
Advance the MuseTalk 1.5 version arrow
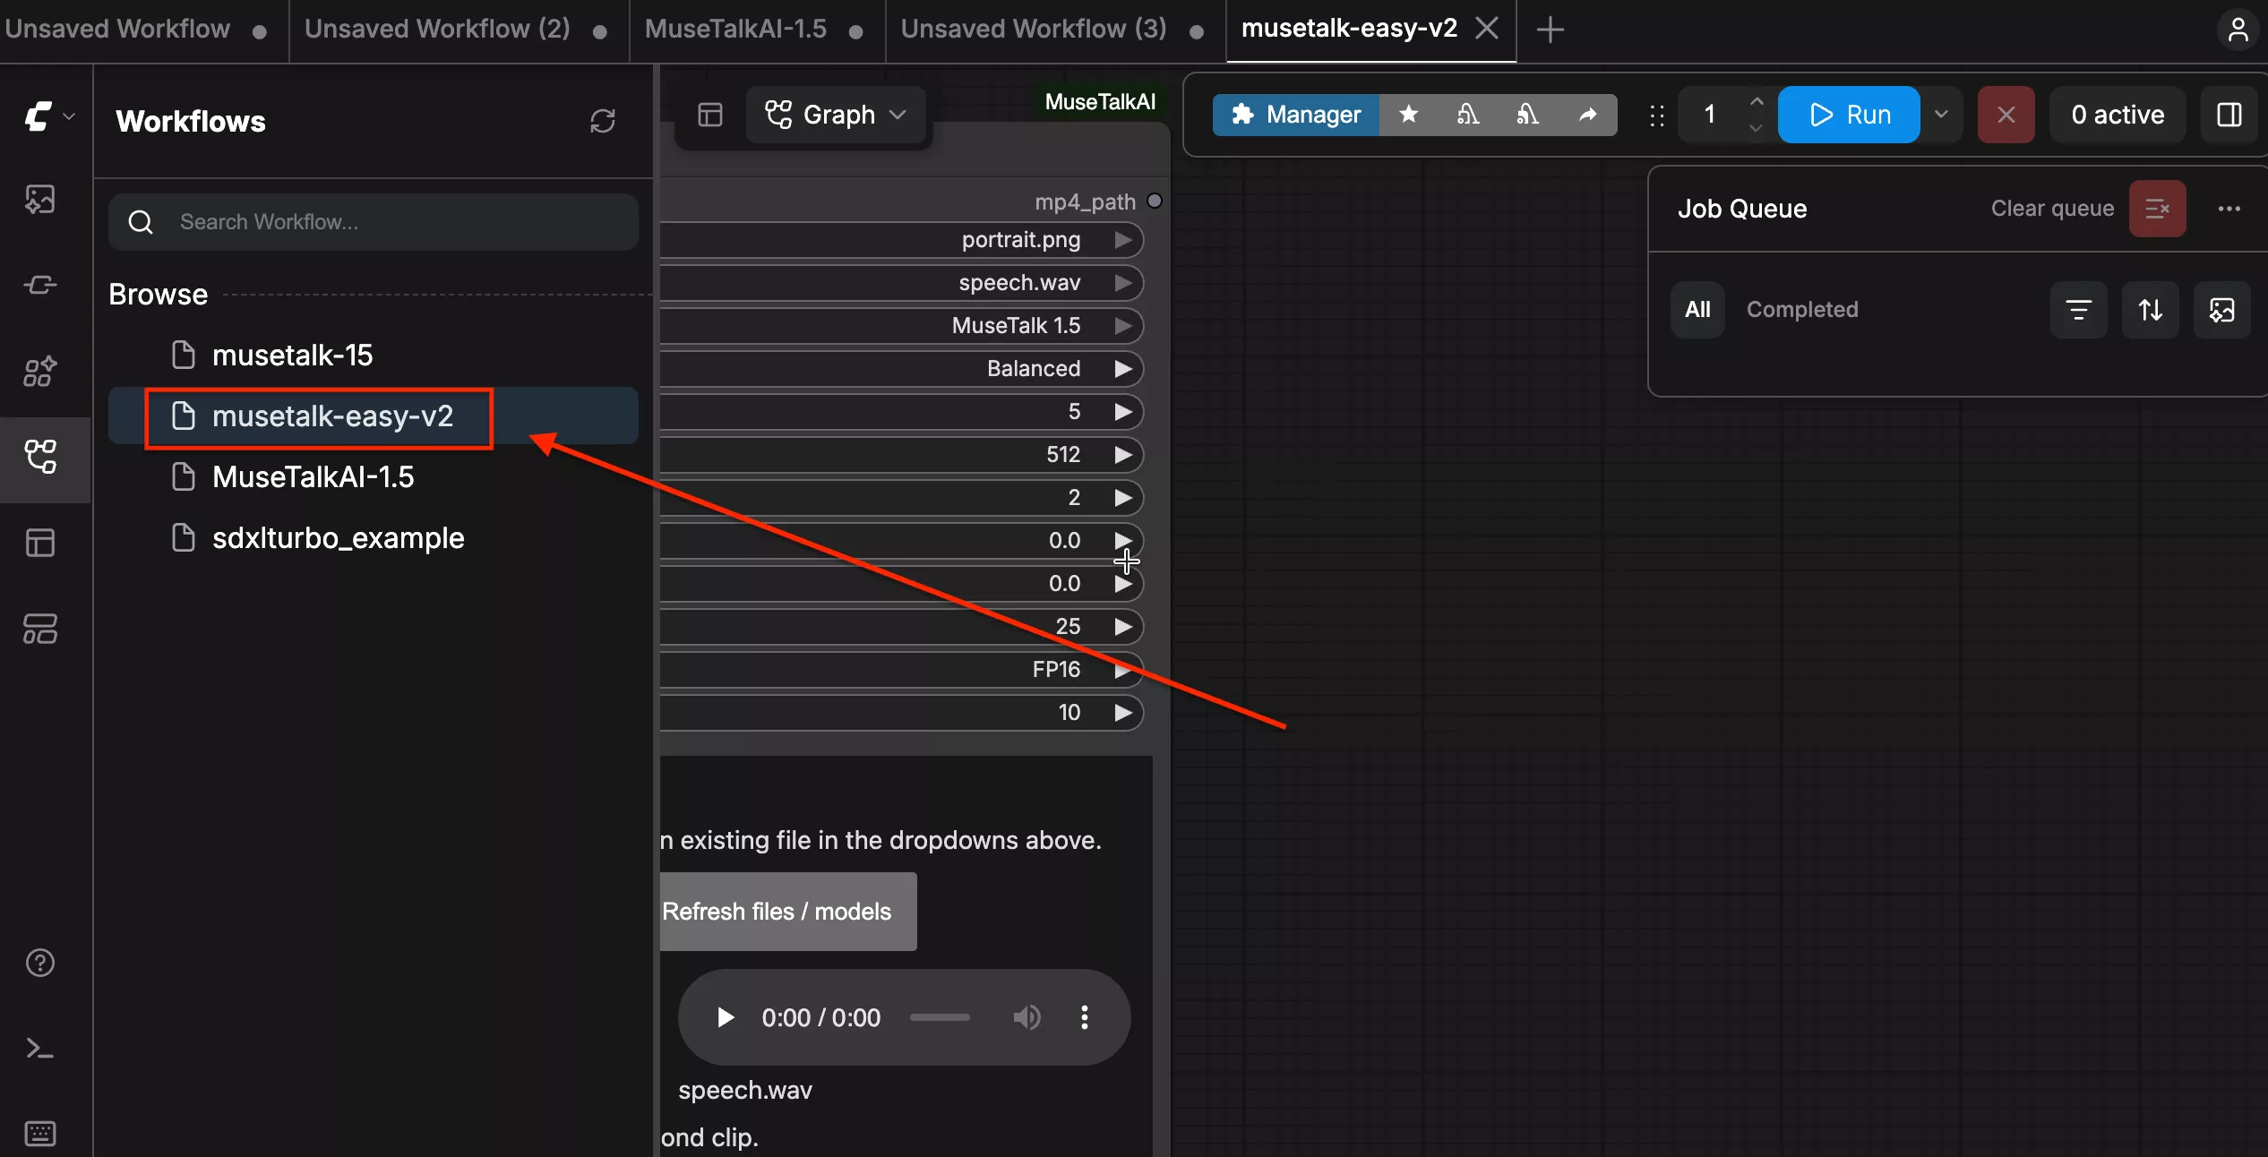[x=1122, y=326]
